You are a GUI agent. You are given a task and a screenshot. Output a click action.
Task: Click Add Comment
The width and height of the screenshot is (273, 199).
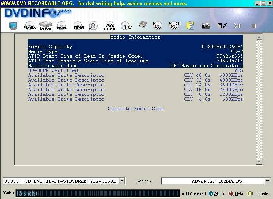tap(194, 194)
